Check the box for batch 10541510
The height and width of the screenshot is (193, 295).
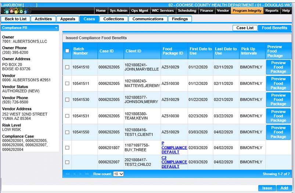click(67, 67)
